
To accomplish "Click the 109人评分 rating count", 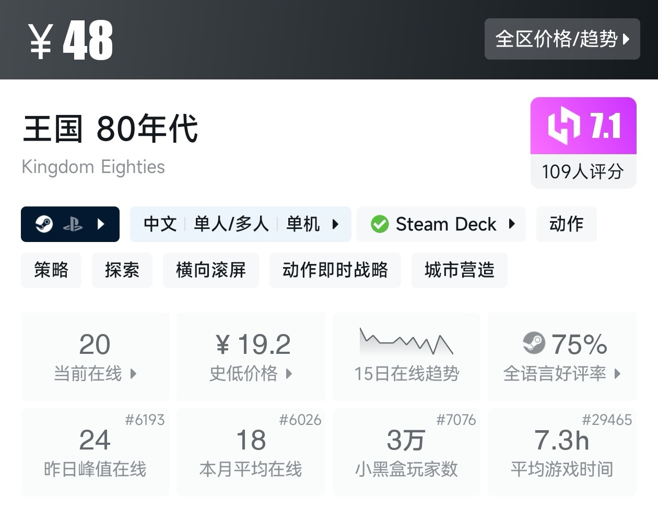I will pos(583,171).
